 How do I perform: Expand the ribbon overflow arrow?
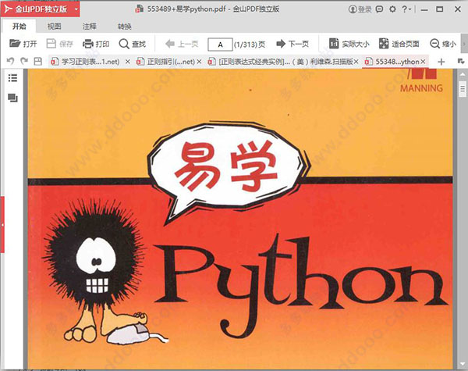pyautogui.click(x=464, y=44)
